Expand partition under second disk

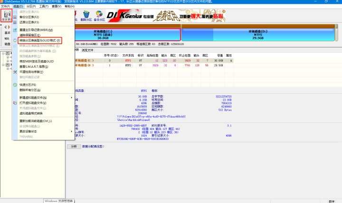pyautogui.click(x=8, y=69)
